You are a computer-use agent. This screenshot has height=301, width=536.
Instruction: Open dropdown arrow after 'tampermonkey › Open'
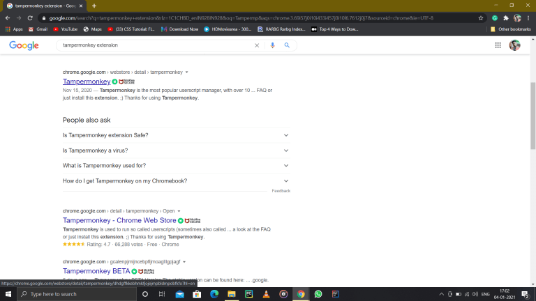point(179,211)
